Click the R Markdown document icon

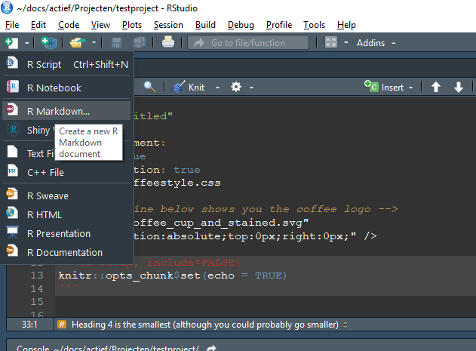[12, 109]
